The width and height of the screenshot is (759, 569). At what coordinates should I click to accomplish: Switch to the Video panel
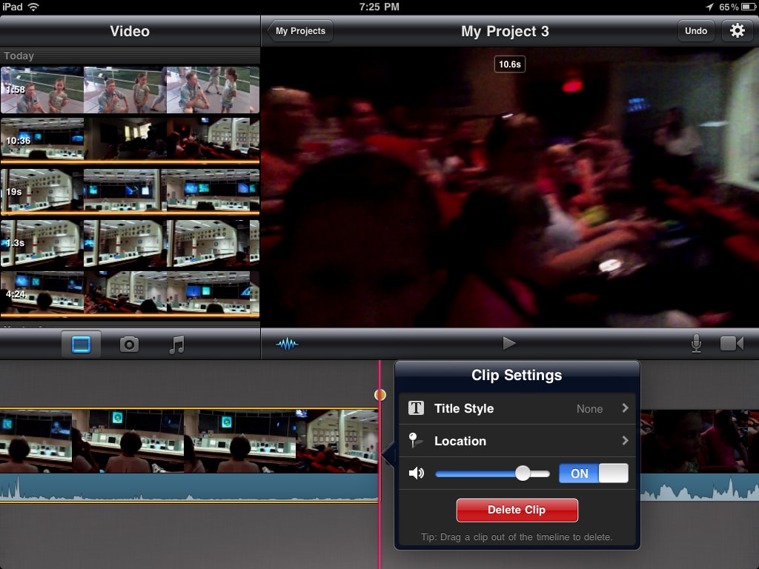[x=130, y=31]
